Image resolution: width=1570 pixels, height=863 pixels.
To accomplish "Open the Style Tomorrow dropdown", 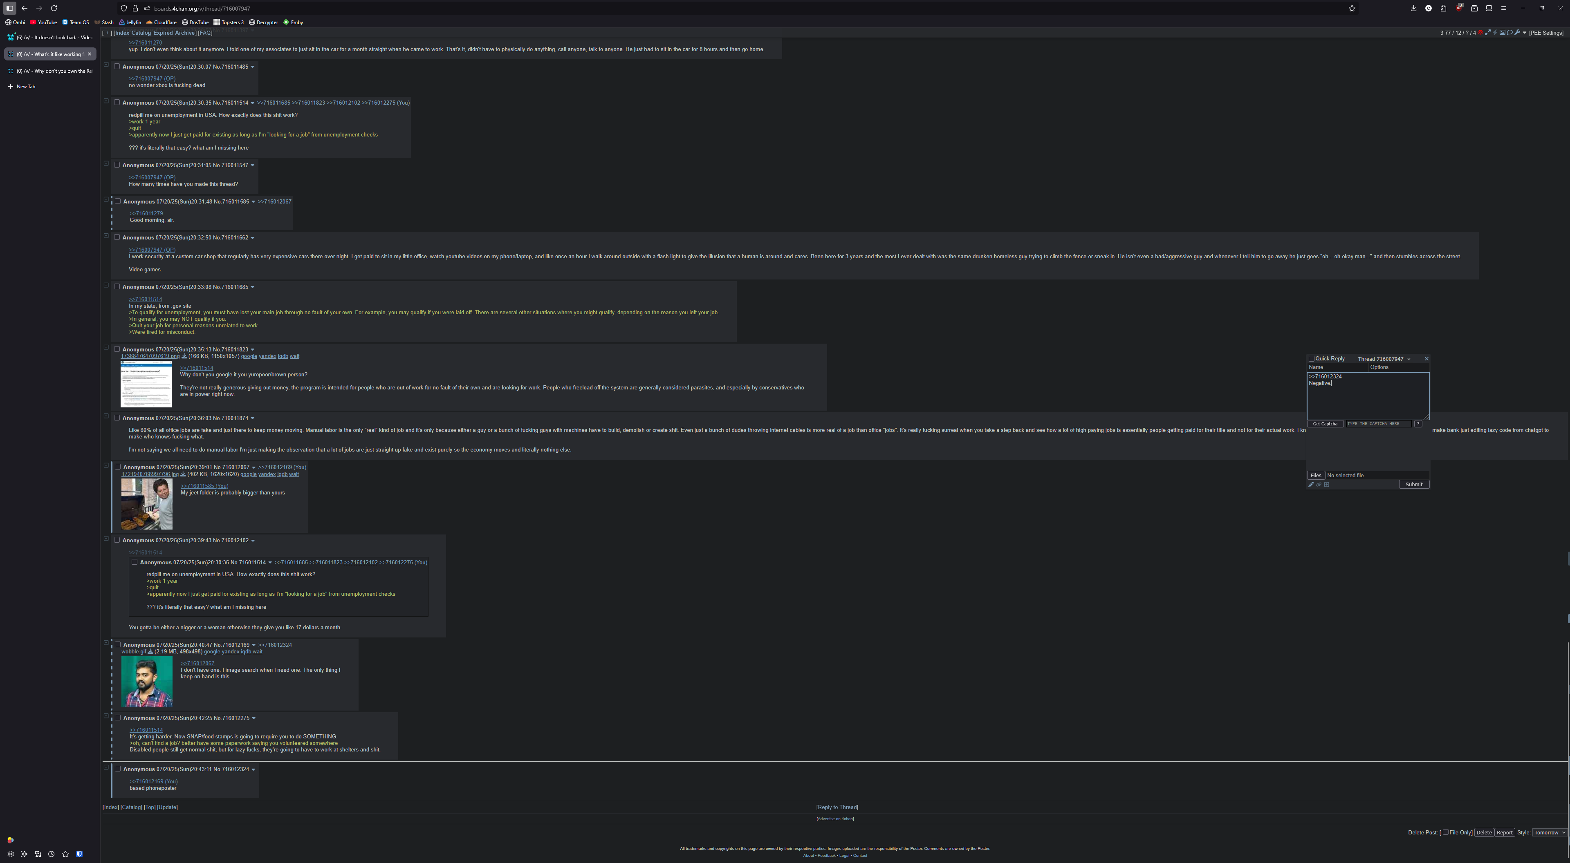I will [1549, 832].
